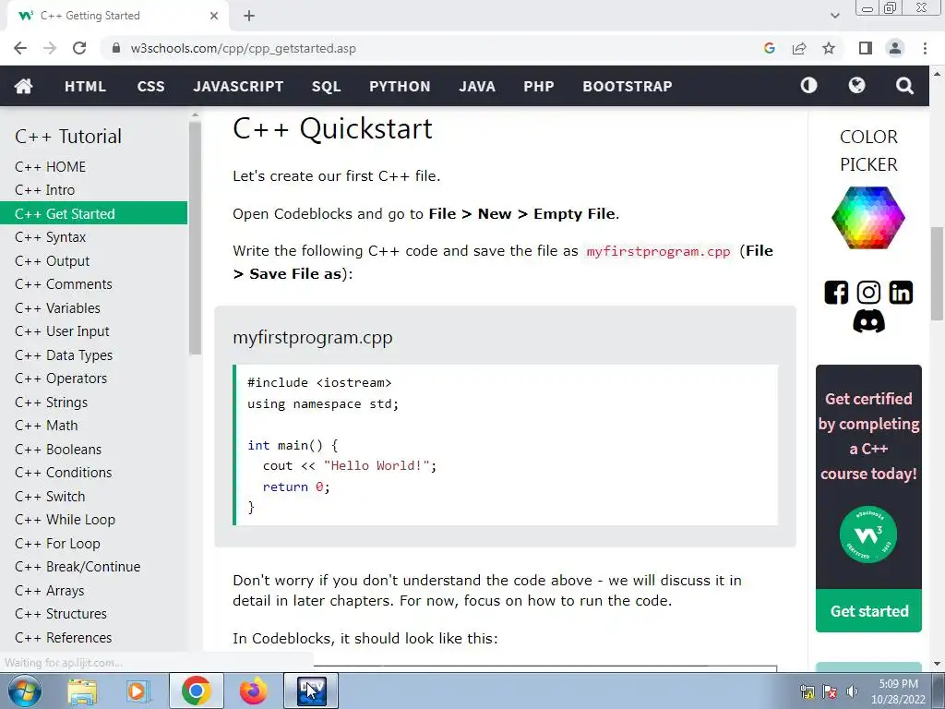Click the network tray icon
The image size is (945, 709).
[x=807, y=691]
